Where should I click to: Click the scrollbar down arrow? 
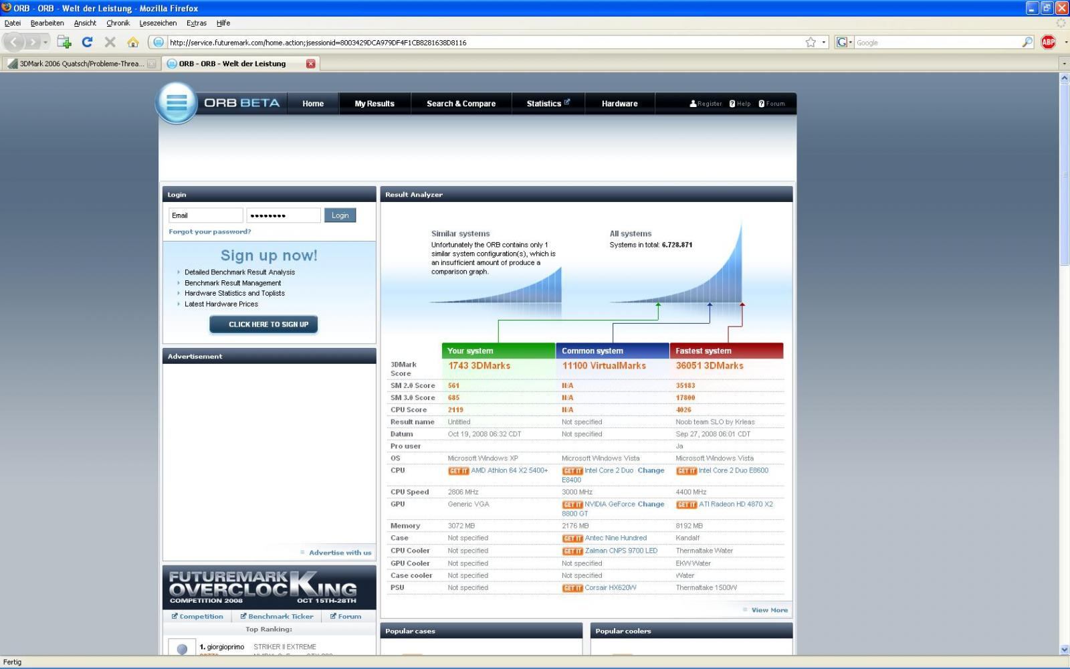pyautogui.click(x=1064, y=650)
